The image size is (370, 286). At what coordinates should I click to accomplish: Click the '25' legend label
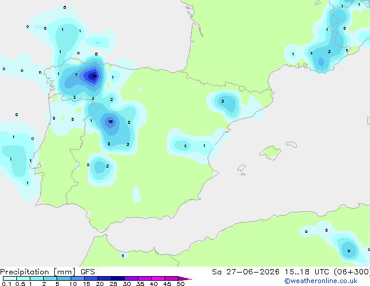pyautogui.click(x=113, y=284)
